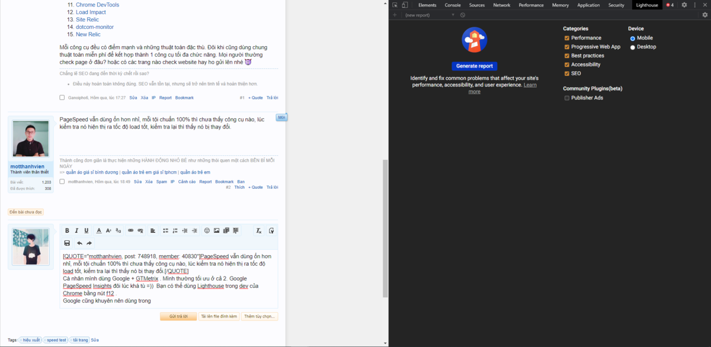Click the page vertical scrollbar thumb
The image size is (711, 347).
tap(386, 228)
